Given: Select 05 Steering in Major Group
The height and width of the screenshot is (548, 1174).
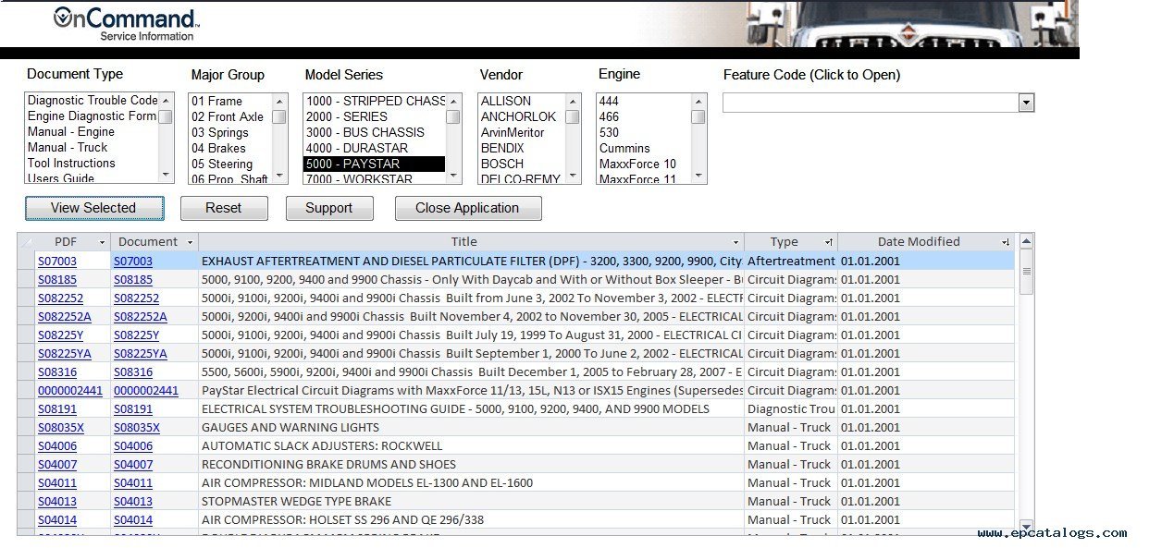Looking at the screenshot, I should pyautogui.click(x=222, y=164).
